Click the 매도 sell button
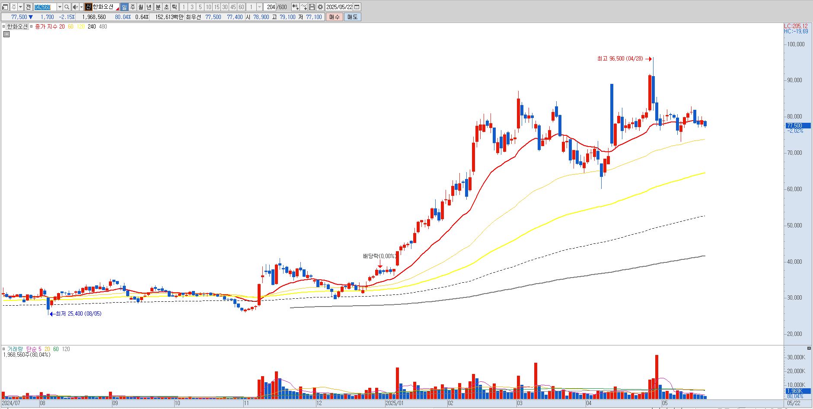813x409 pixels. (x=352, y=17)
